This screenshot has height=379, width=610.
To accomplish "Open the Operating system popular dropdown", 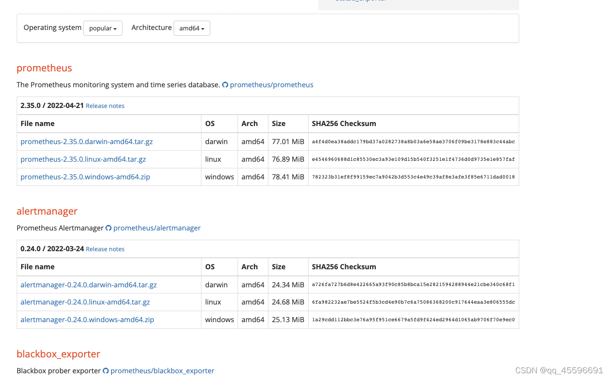I will pos(103,28).
